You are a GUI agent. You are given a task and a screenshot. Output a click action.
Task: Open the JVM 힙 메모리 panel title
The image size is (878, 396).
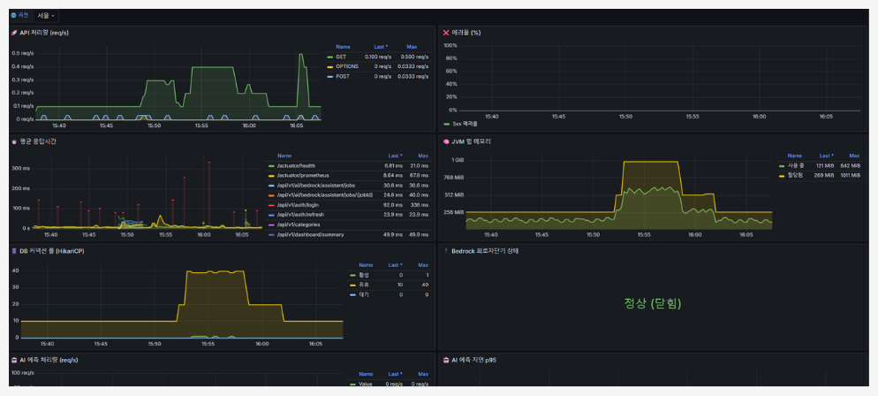coord(471,141)
